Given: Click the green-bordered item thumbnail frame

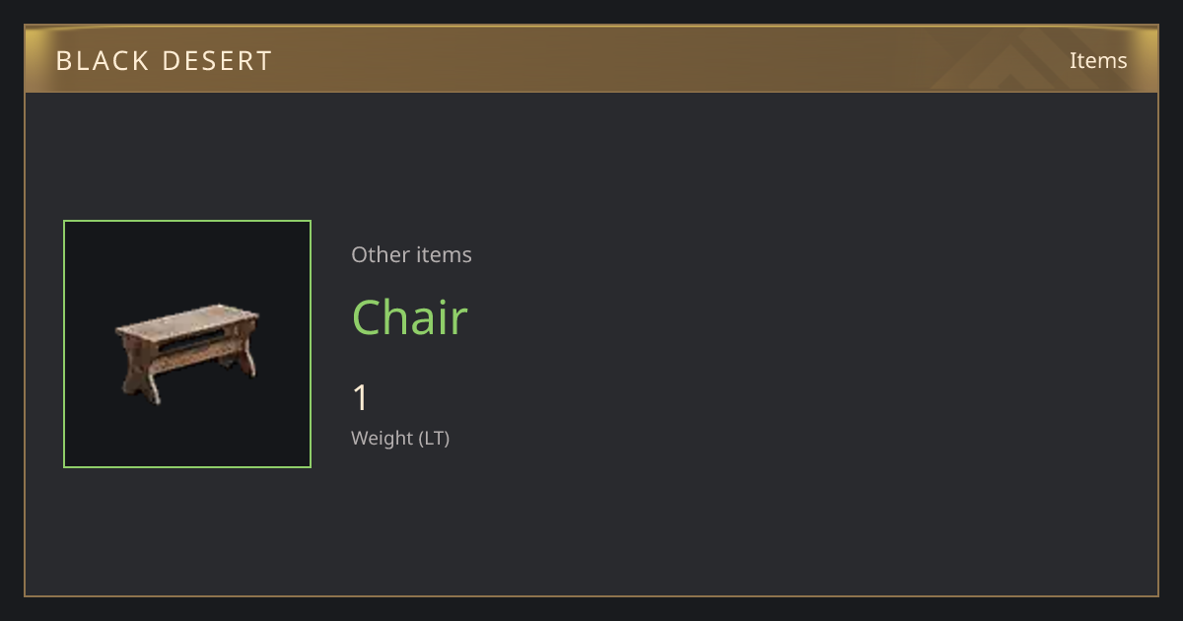Looking at the screenshot, I should [187, 344].
